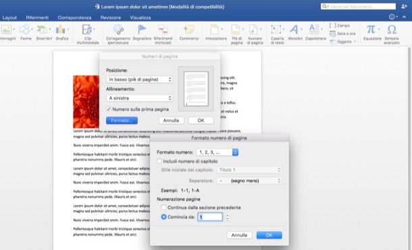412x250 pixels.
Task: Open the Clip multimediale tool
Action: click(x=86, y=30)
